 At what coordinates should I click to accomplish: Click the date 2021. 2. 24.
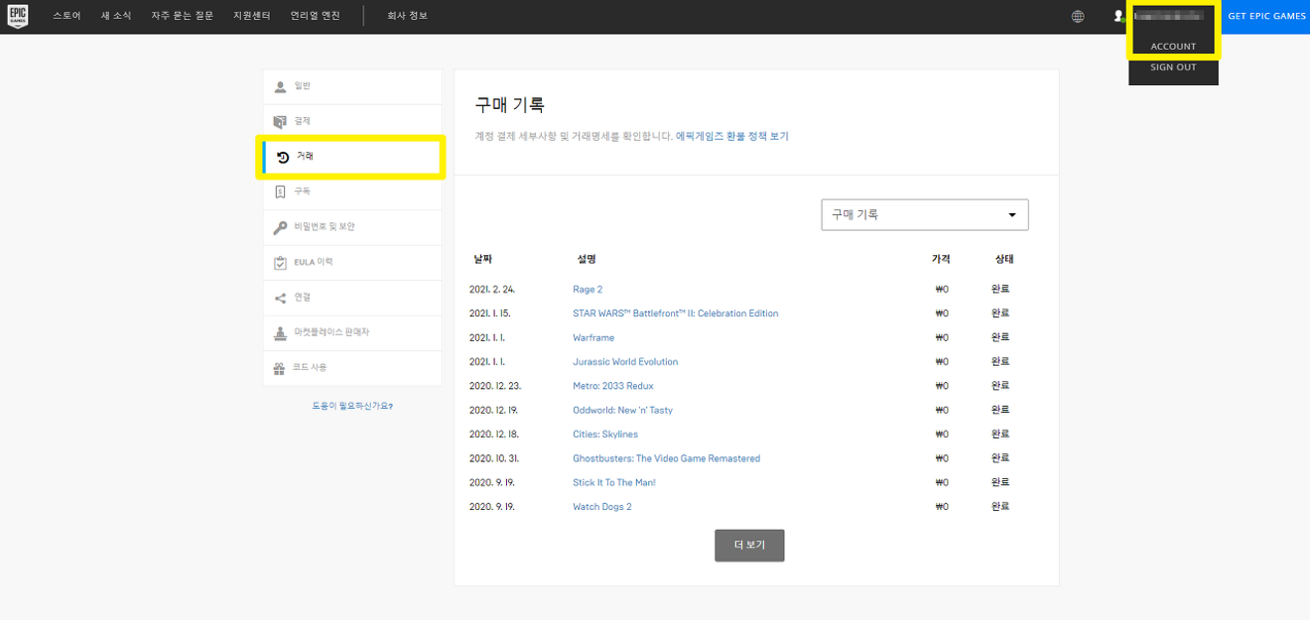492,290
